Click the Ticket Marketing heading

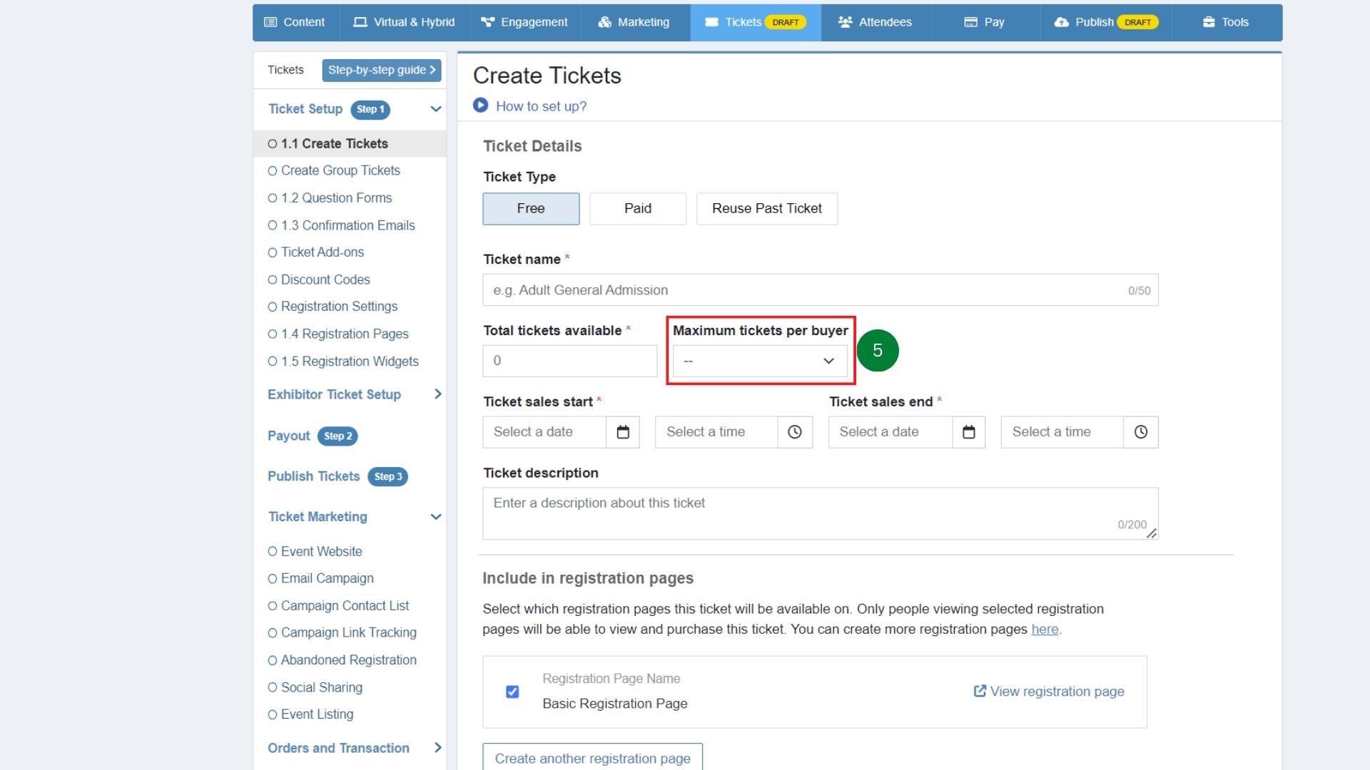click(x=318, y=517)
